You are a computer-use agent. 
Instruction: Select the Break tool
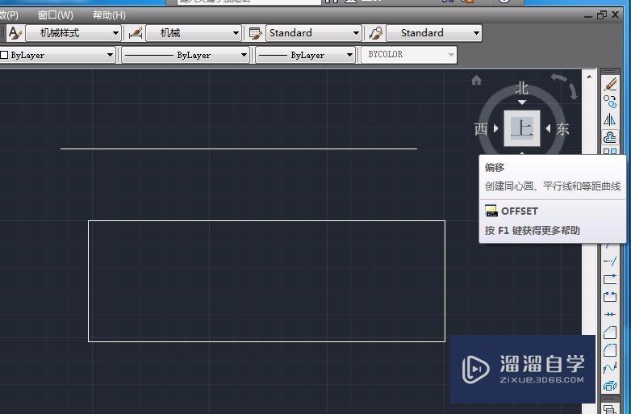click(610, 296)
